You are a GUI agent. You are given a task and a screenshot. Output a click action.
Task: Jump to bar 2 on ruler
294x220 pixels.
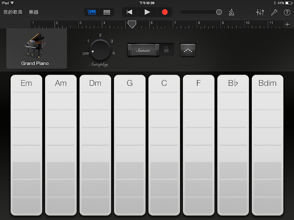point(57,23)
